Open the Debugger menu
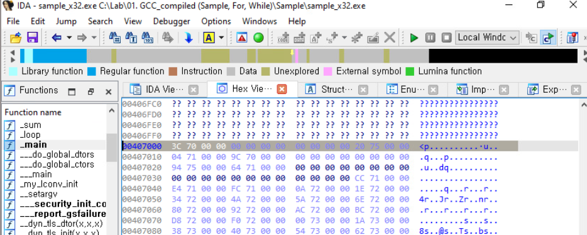The image size is (587, 235). pyautogui.click(x=172, y=21)
